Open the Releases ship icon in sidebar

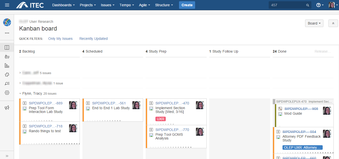[7, 57]
